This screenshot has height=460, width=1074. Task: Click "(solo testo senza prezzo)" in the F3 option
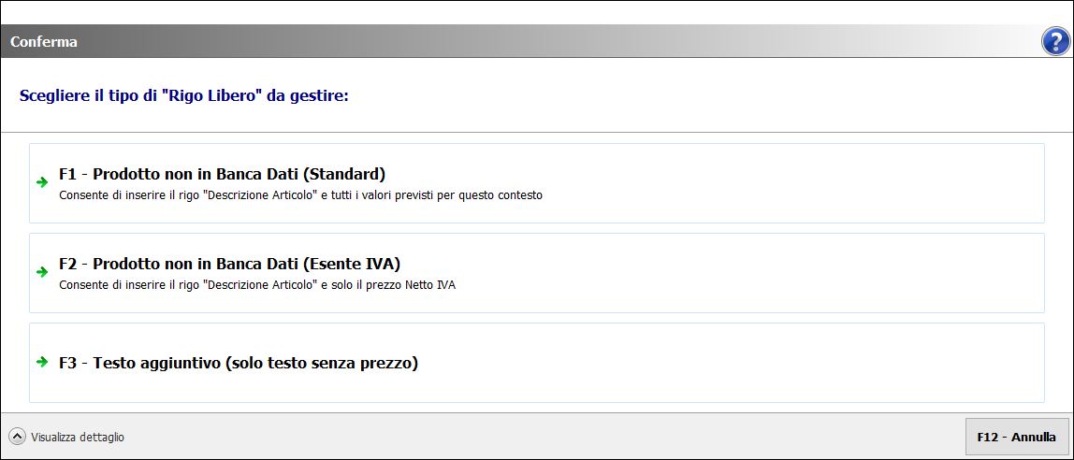click(x=321, y=363)
